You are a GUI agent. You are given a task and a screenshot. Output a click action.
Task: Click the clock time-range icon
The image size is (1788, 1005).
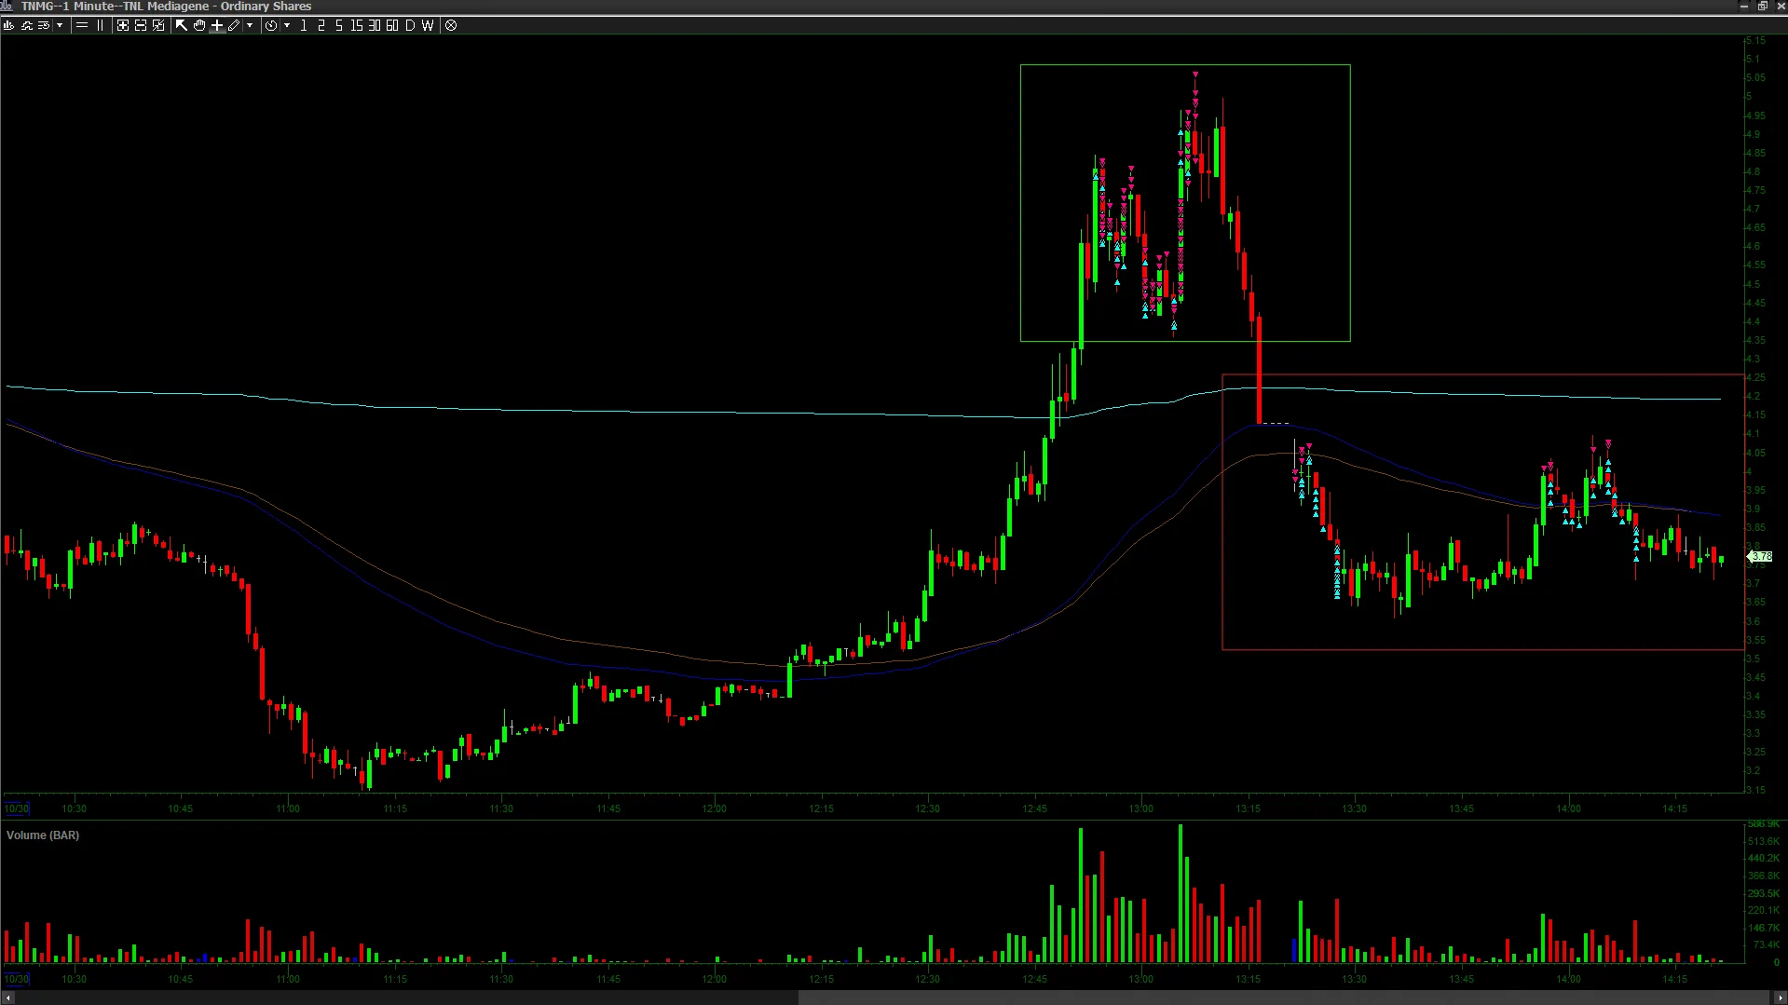tap(271, 25)
